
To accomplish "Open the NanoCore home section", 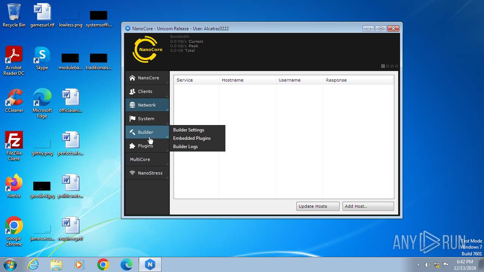I will (147, 78).
